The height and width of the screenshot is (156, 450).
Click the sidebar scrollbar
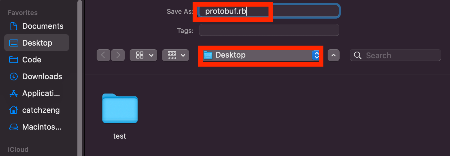point(80,78)
